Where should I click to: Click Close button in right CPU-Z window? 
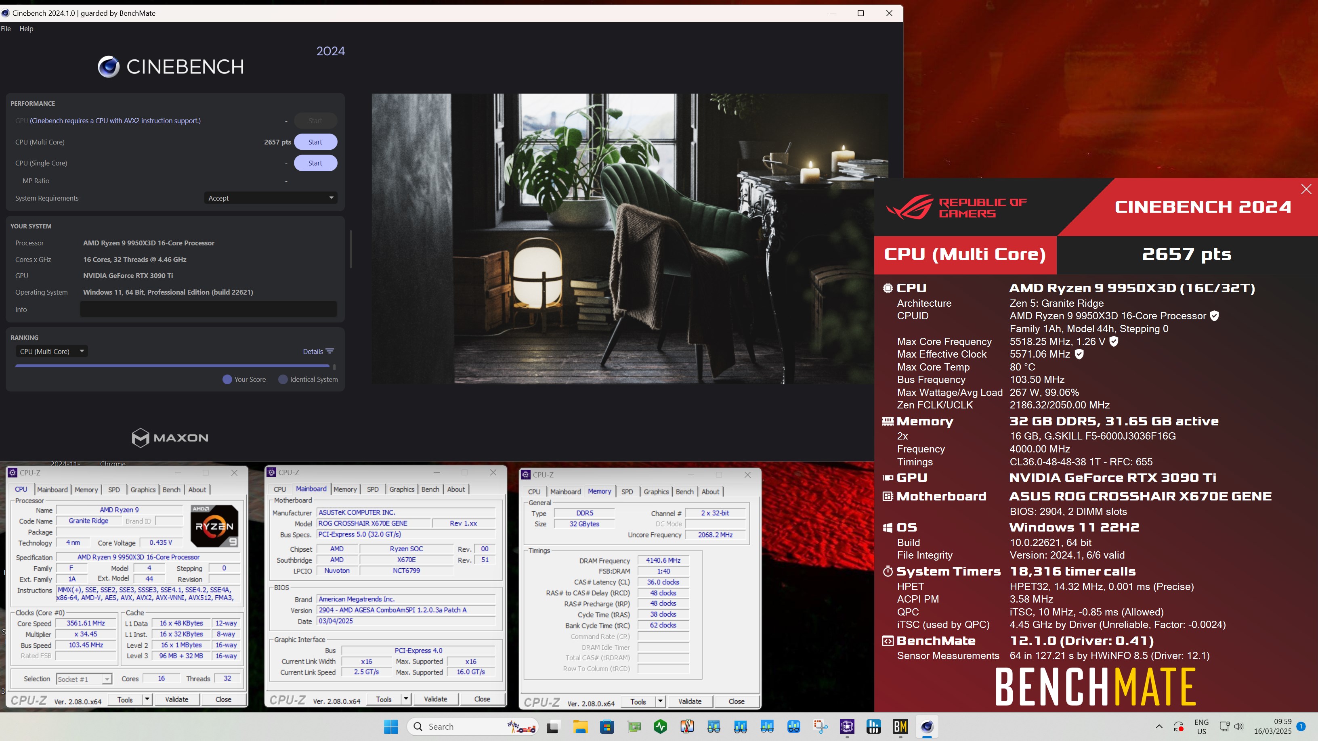pos(736,701)
